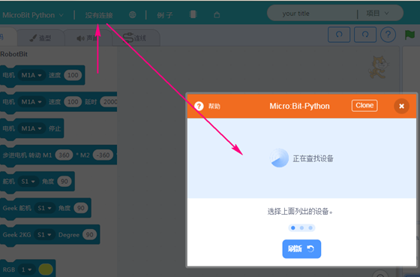Click the chip icon beside 例子

click(x=193, y=14)
